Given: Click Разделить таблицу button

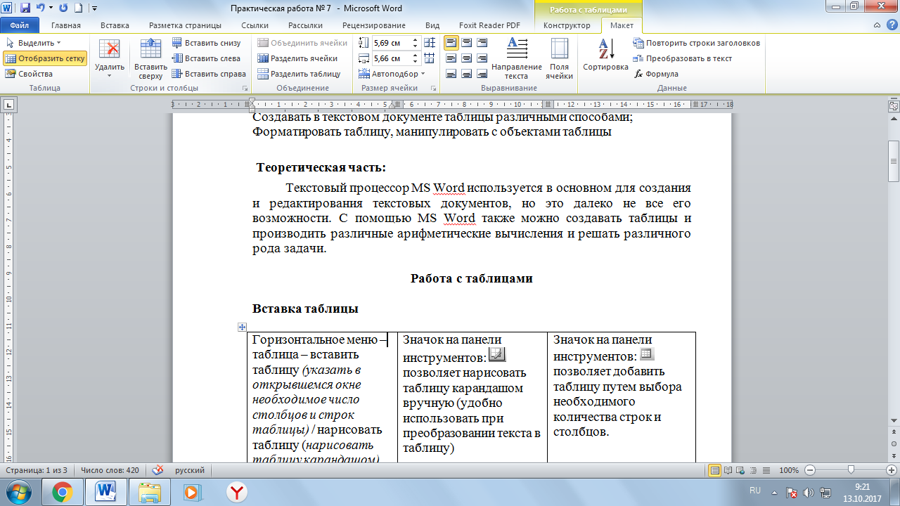Looking at the screenshot, I should [299, 74].
